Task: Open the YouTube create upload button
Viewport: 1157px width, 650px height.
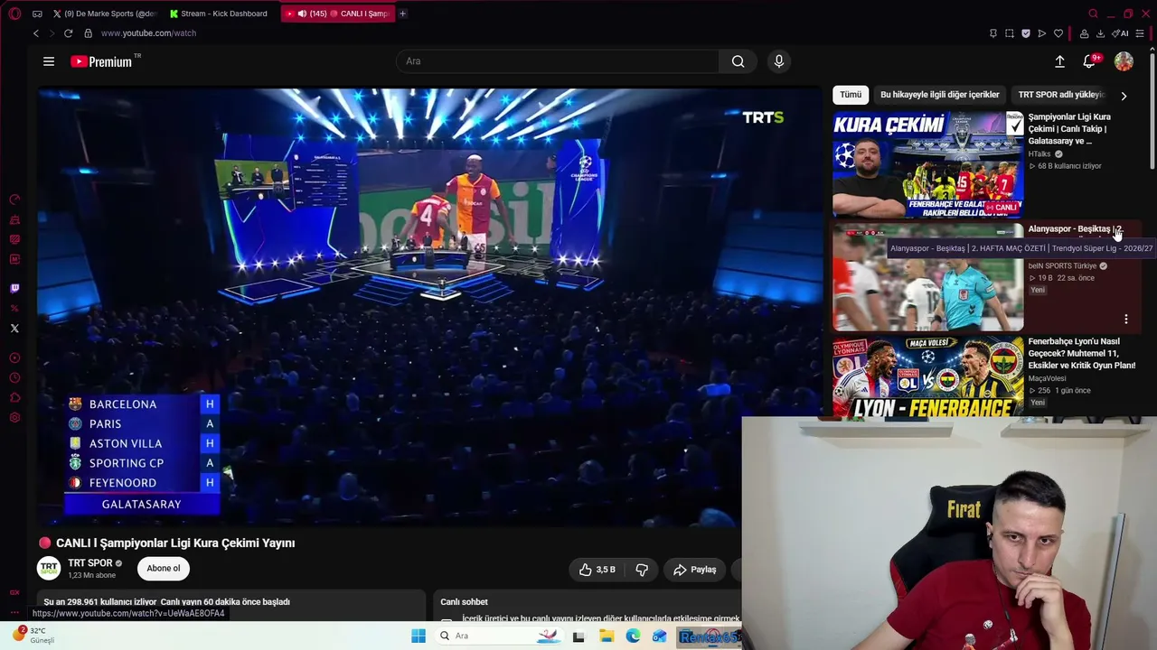Action: 1059,61
